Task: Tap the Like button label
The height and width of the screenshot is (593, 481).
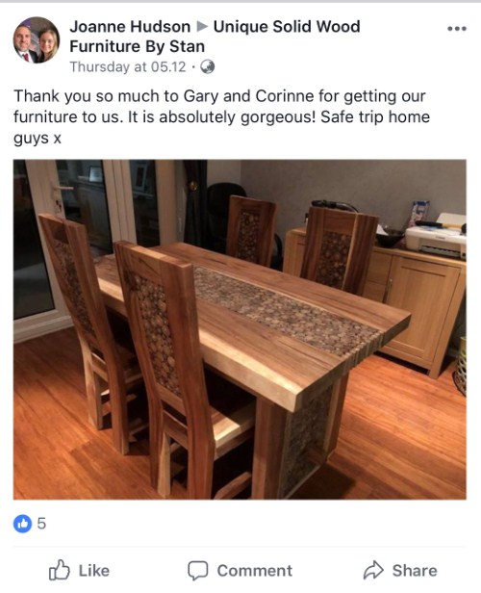Action: click(x=94, y=571)
